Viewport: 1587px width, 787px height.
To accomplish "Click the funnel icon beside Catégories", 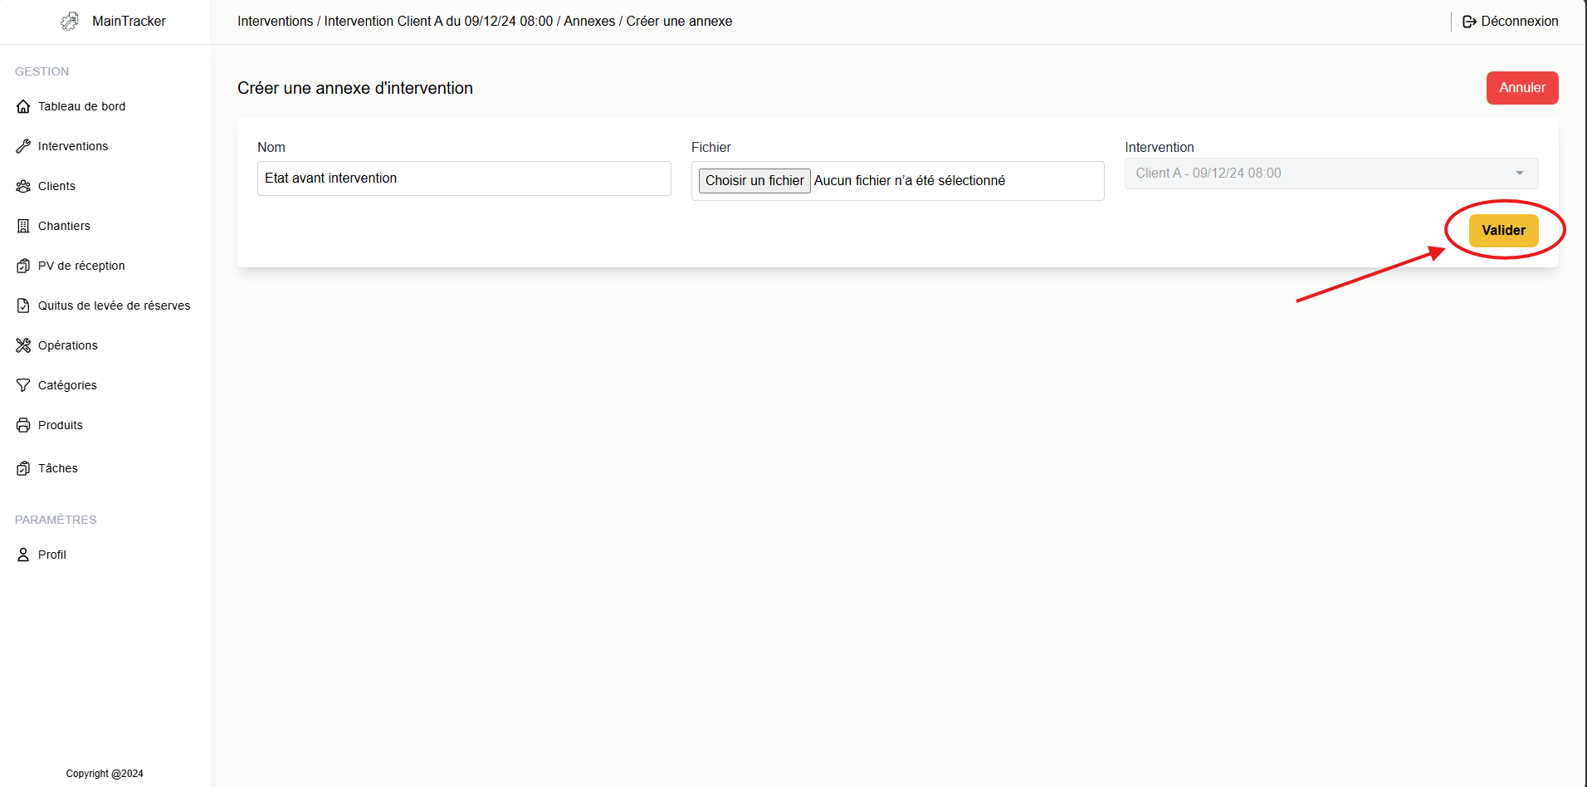I will pos(23,385).
